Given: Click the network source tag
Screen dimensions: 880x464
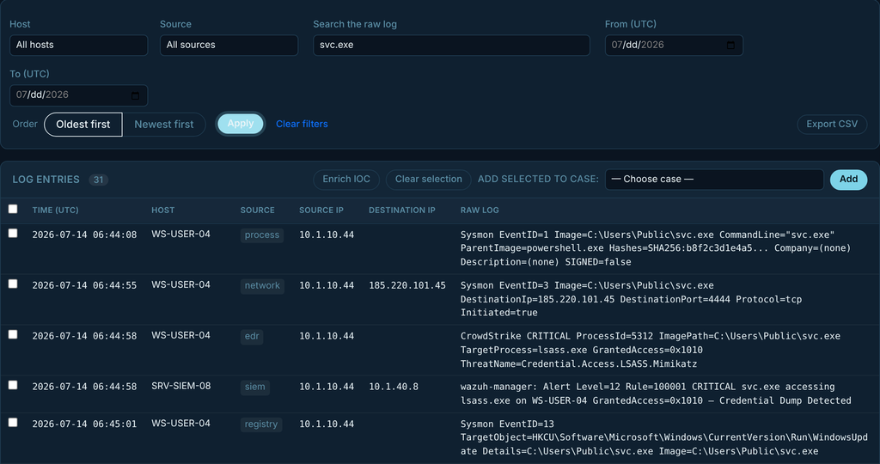Looking at the screenshot, I should coord(262,286).
